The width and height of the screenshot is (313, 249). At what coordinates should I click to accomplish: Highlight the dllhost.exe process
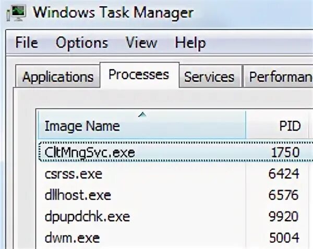coord(78,195)
